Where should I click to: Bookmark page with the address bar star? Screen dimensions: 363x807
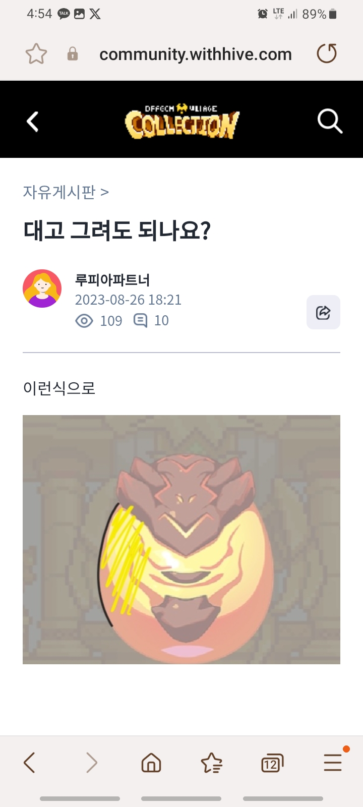coord(36,54)
